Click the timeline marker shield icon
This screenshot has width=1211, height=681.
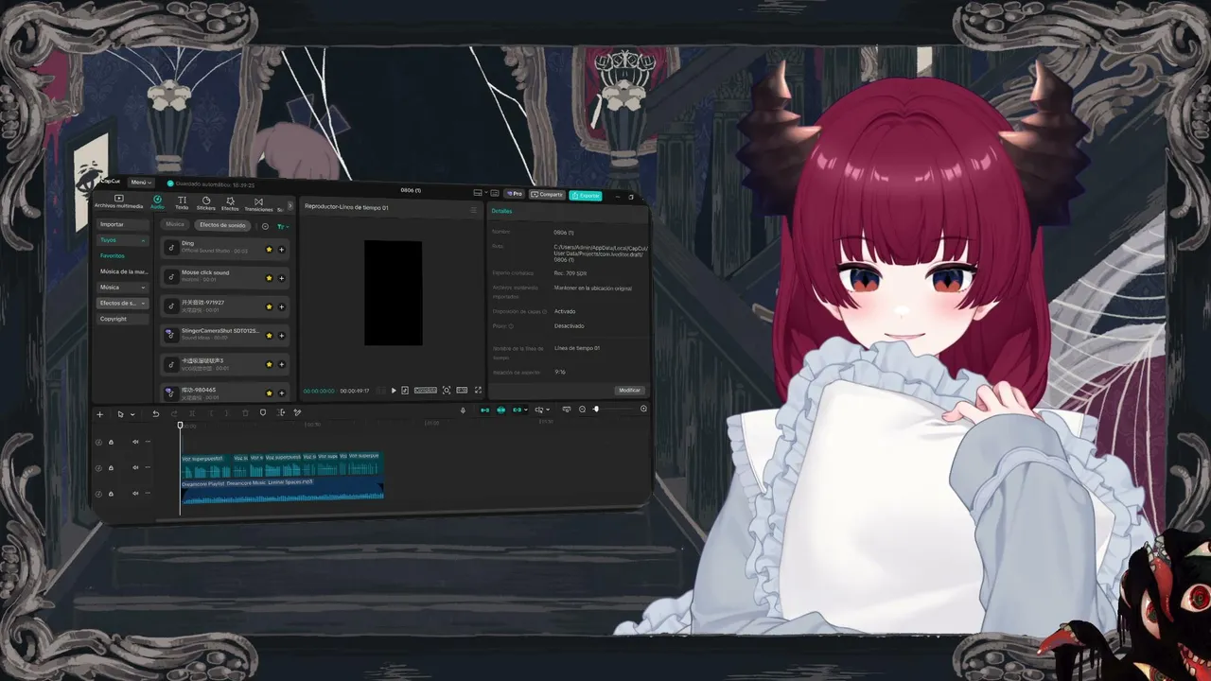click(x=263, y=412)
